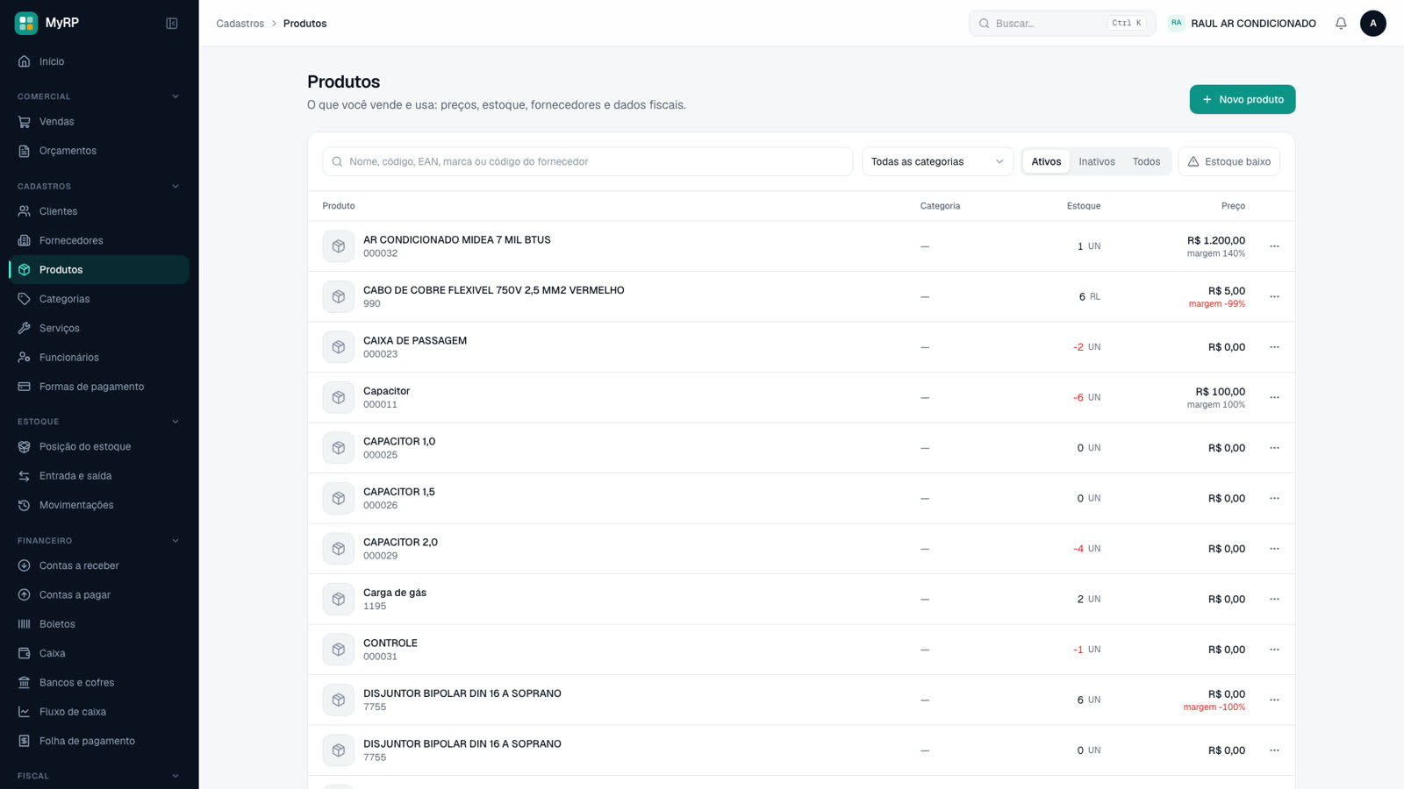Viewport: 1404px width, 789px height.
Task: Open the user avatar menu
Action: click(x=1373, y=24)
